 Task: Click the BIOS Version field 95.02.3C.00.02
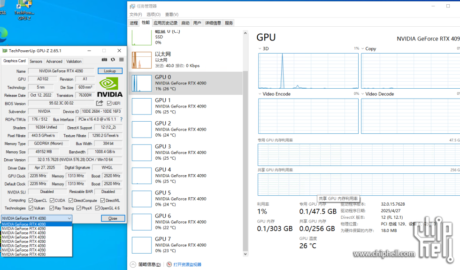61,103
